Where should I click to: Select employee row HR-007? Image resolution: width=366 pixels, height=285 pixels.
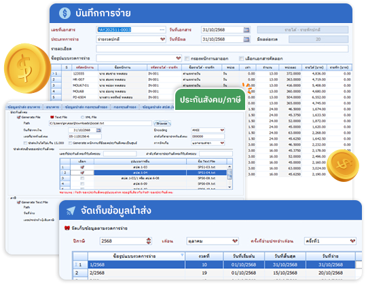click(x=201, y=79)
